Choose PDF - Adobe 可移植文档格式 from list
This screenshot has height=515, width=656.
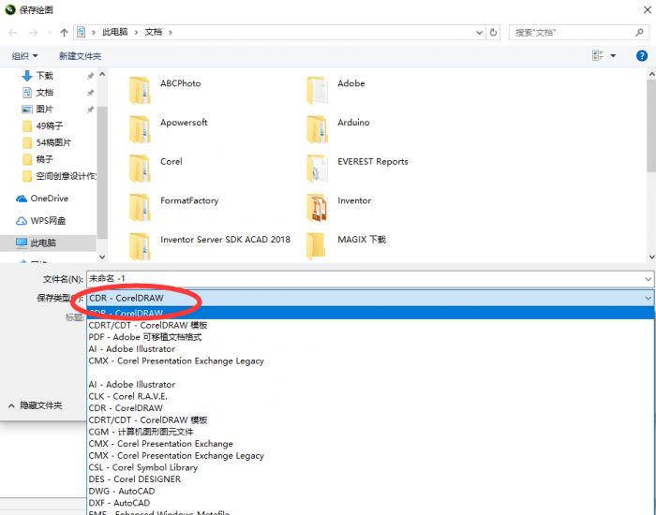145,337
